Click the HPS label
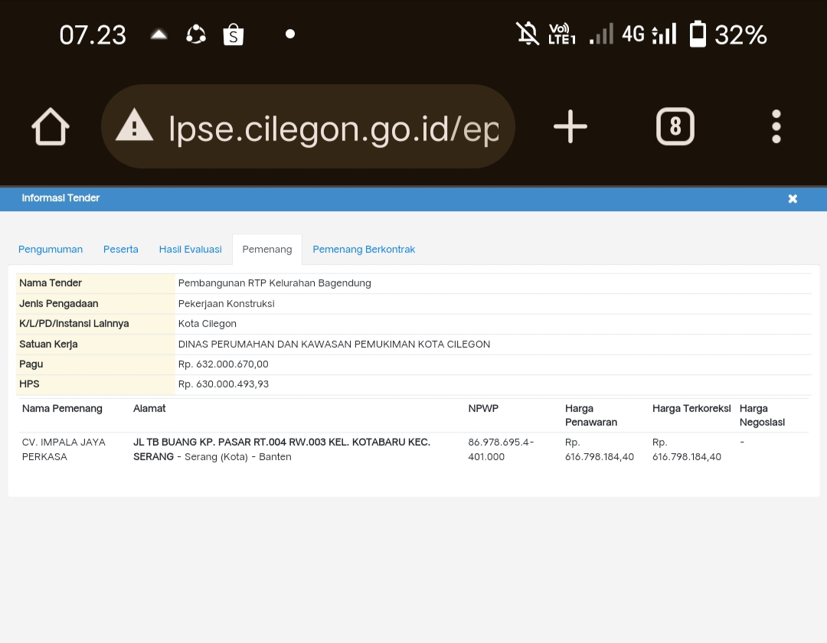The width and height of the screenshot is (827, 643). (x=29, y=384)
